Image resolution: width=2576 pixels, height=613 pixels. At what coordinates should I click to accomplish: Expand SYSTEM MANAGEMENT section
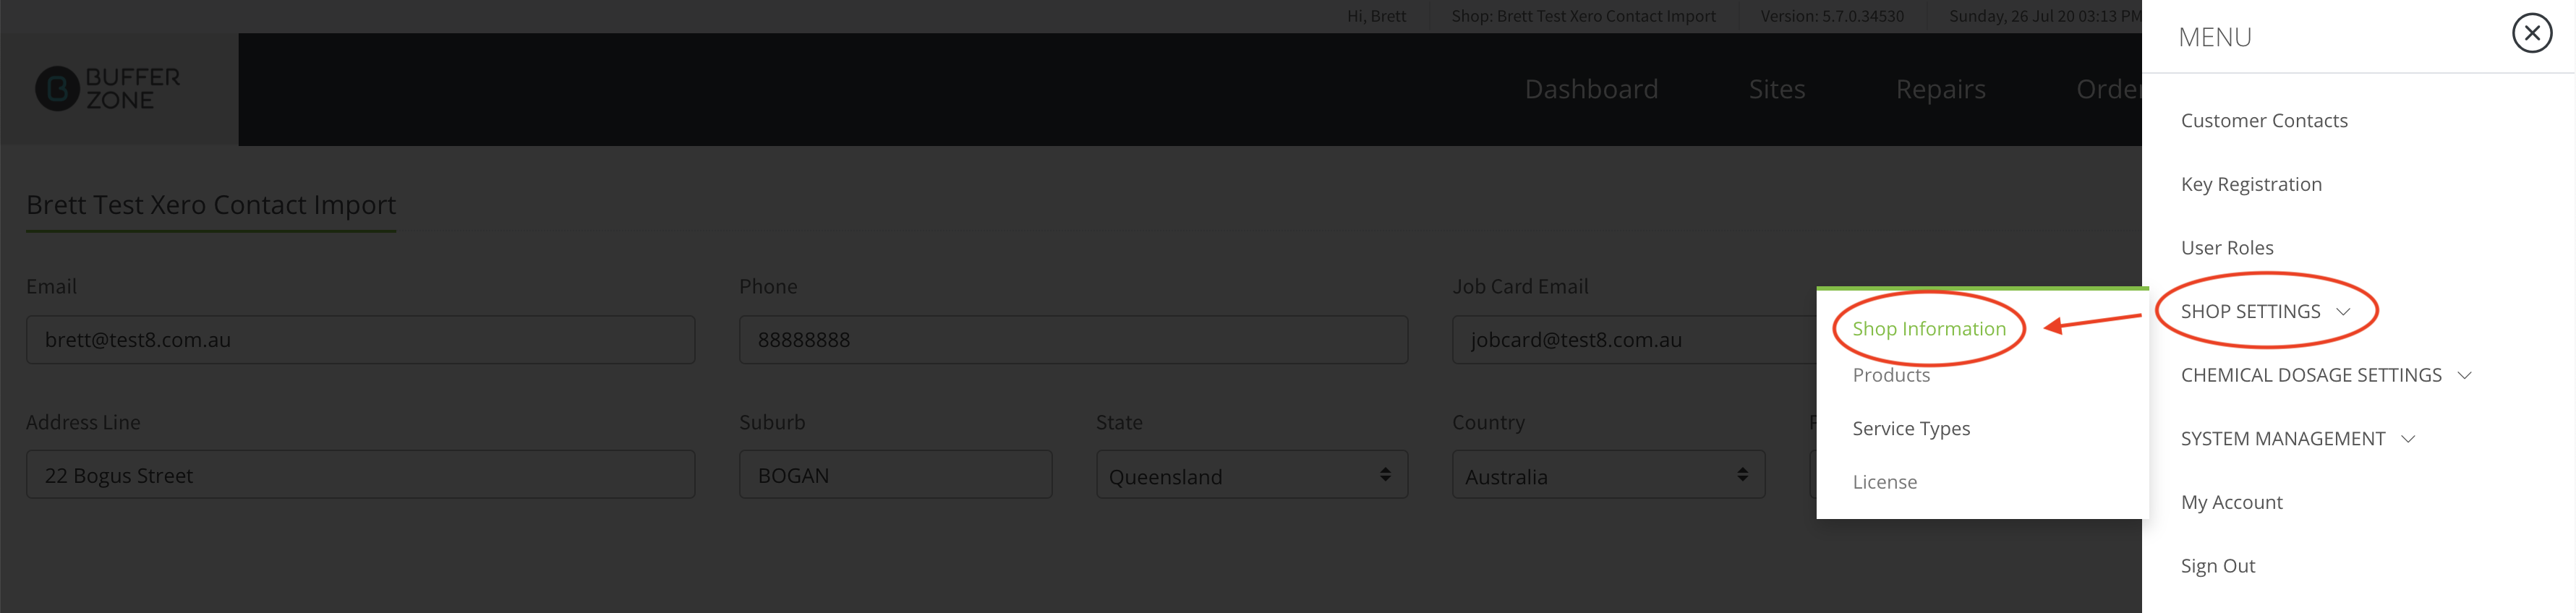pyautogui.click(x=2297, y=438)
